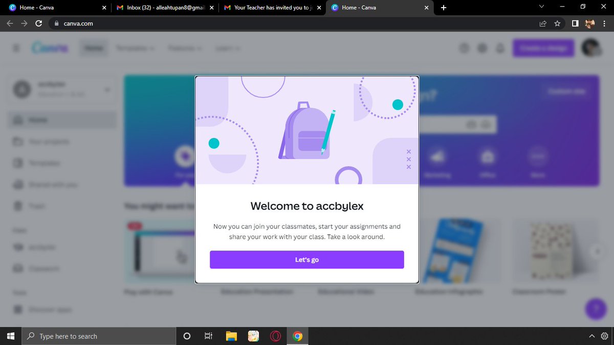Click the purple help button behind dialog
The width and height of the screenshot is (614, 345).
595,308
